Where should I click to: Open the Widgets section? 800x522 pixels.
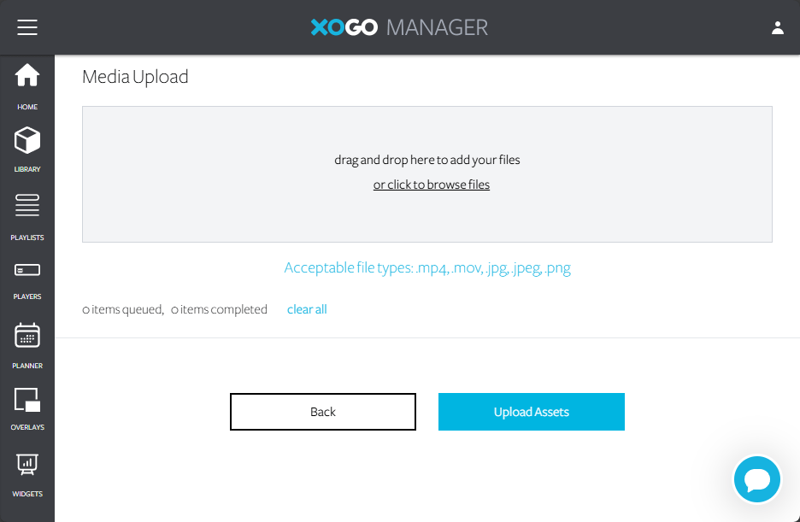(x=27, y=473)
